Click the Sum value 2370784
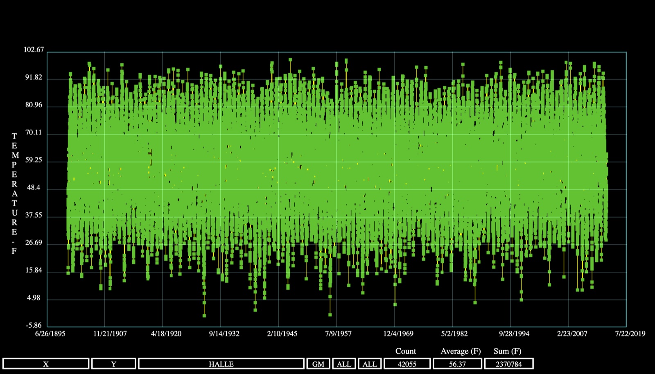This screenshot has height=374, width=655. (x=509, y=364)
